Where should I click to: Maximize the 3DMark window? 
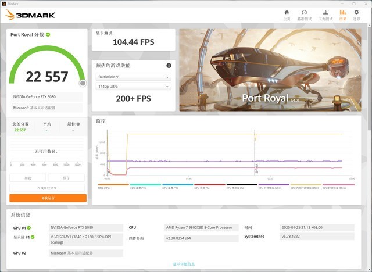(354, 3)
